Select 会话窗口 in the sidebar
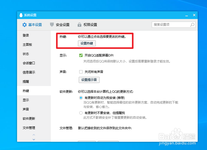Viewport: 207px width, 150px height. click(x=34, y=63)
